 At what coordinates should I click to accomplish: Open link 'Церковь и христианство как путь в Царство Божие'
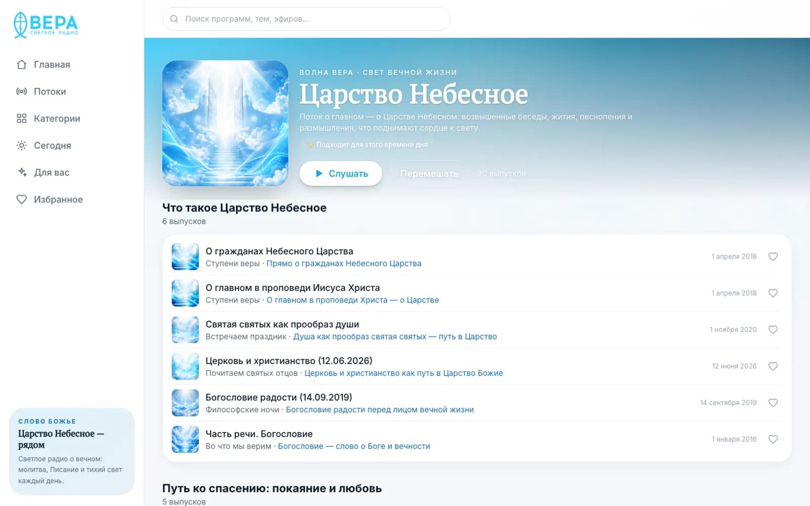pos(403,373)
